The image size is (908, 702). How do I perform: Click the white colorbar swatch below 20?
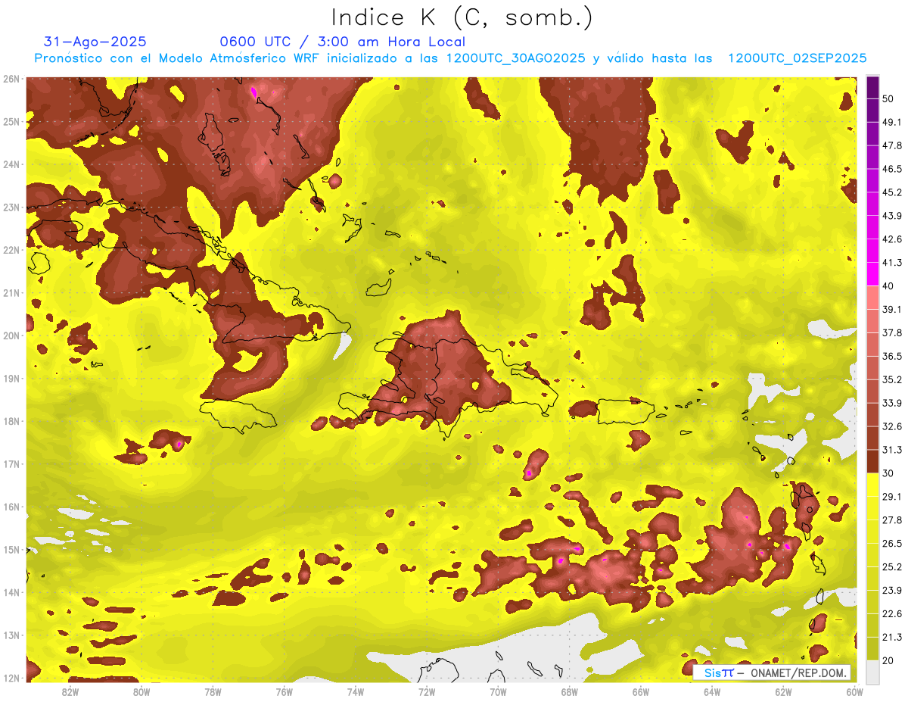873,672
